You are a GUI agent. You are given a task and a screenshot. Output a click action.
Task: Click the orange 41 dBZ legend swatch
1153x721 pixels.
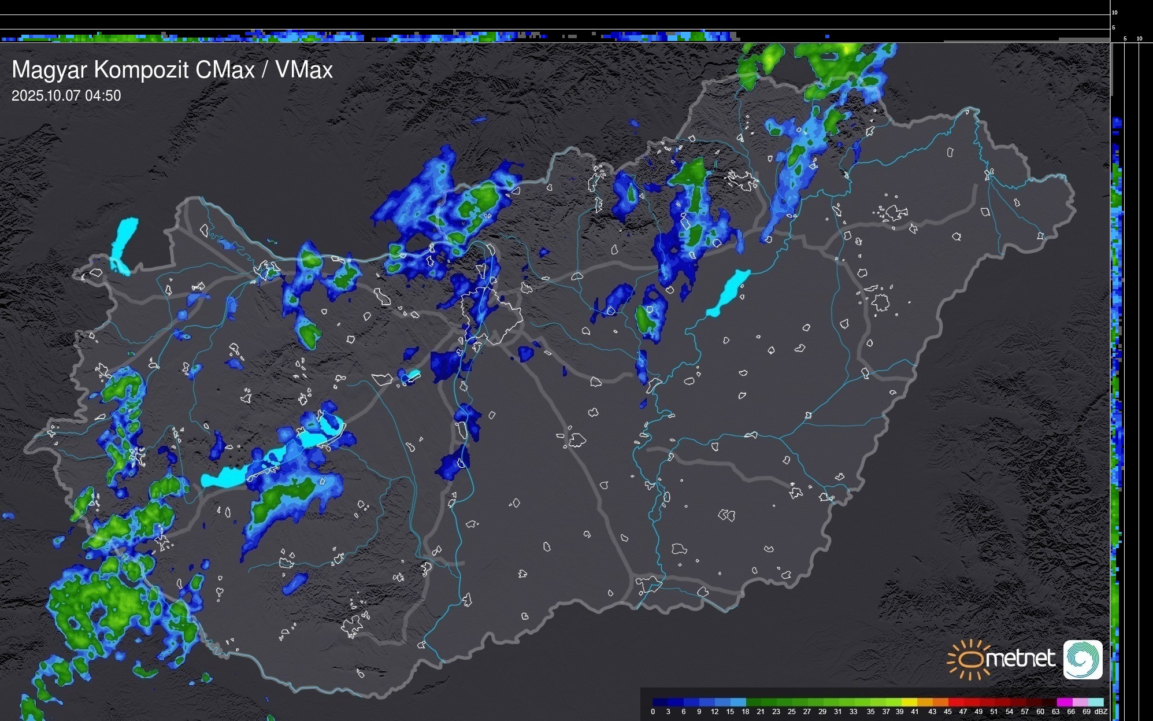pyautogui.click(x=925, y=702)
